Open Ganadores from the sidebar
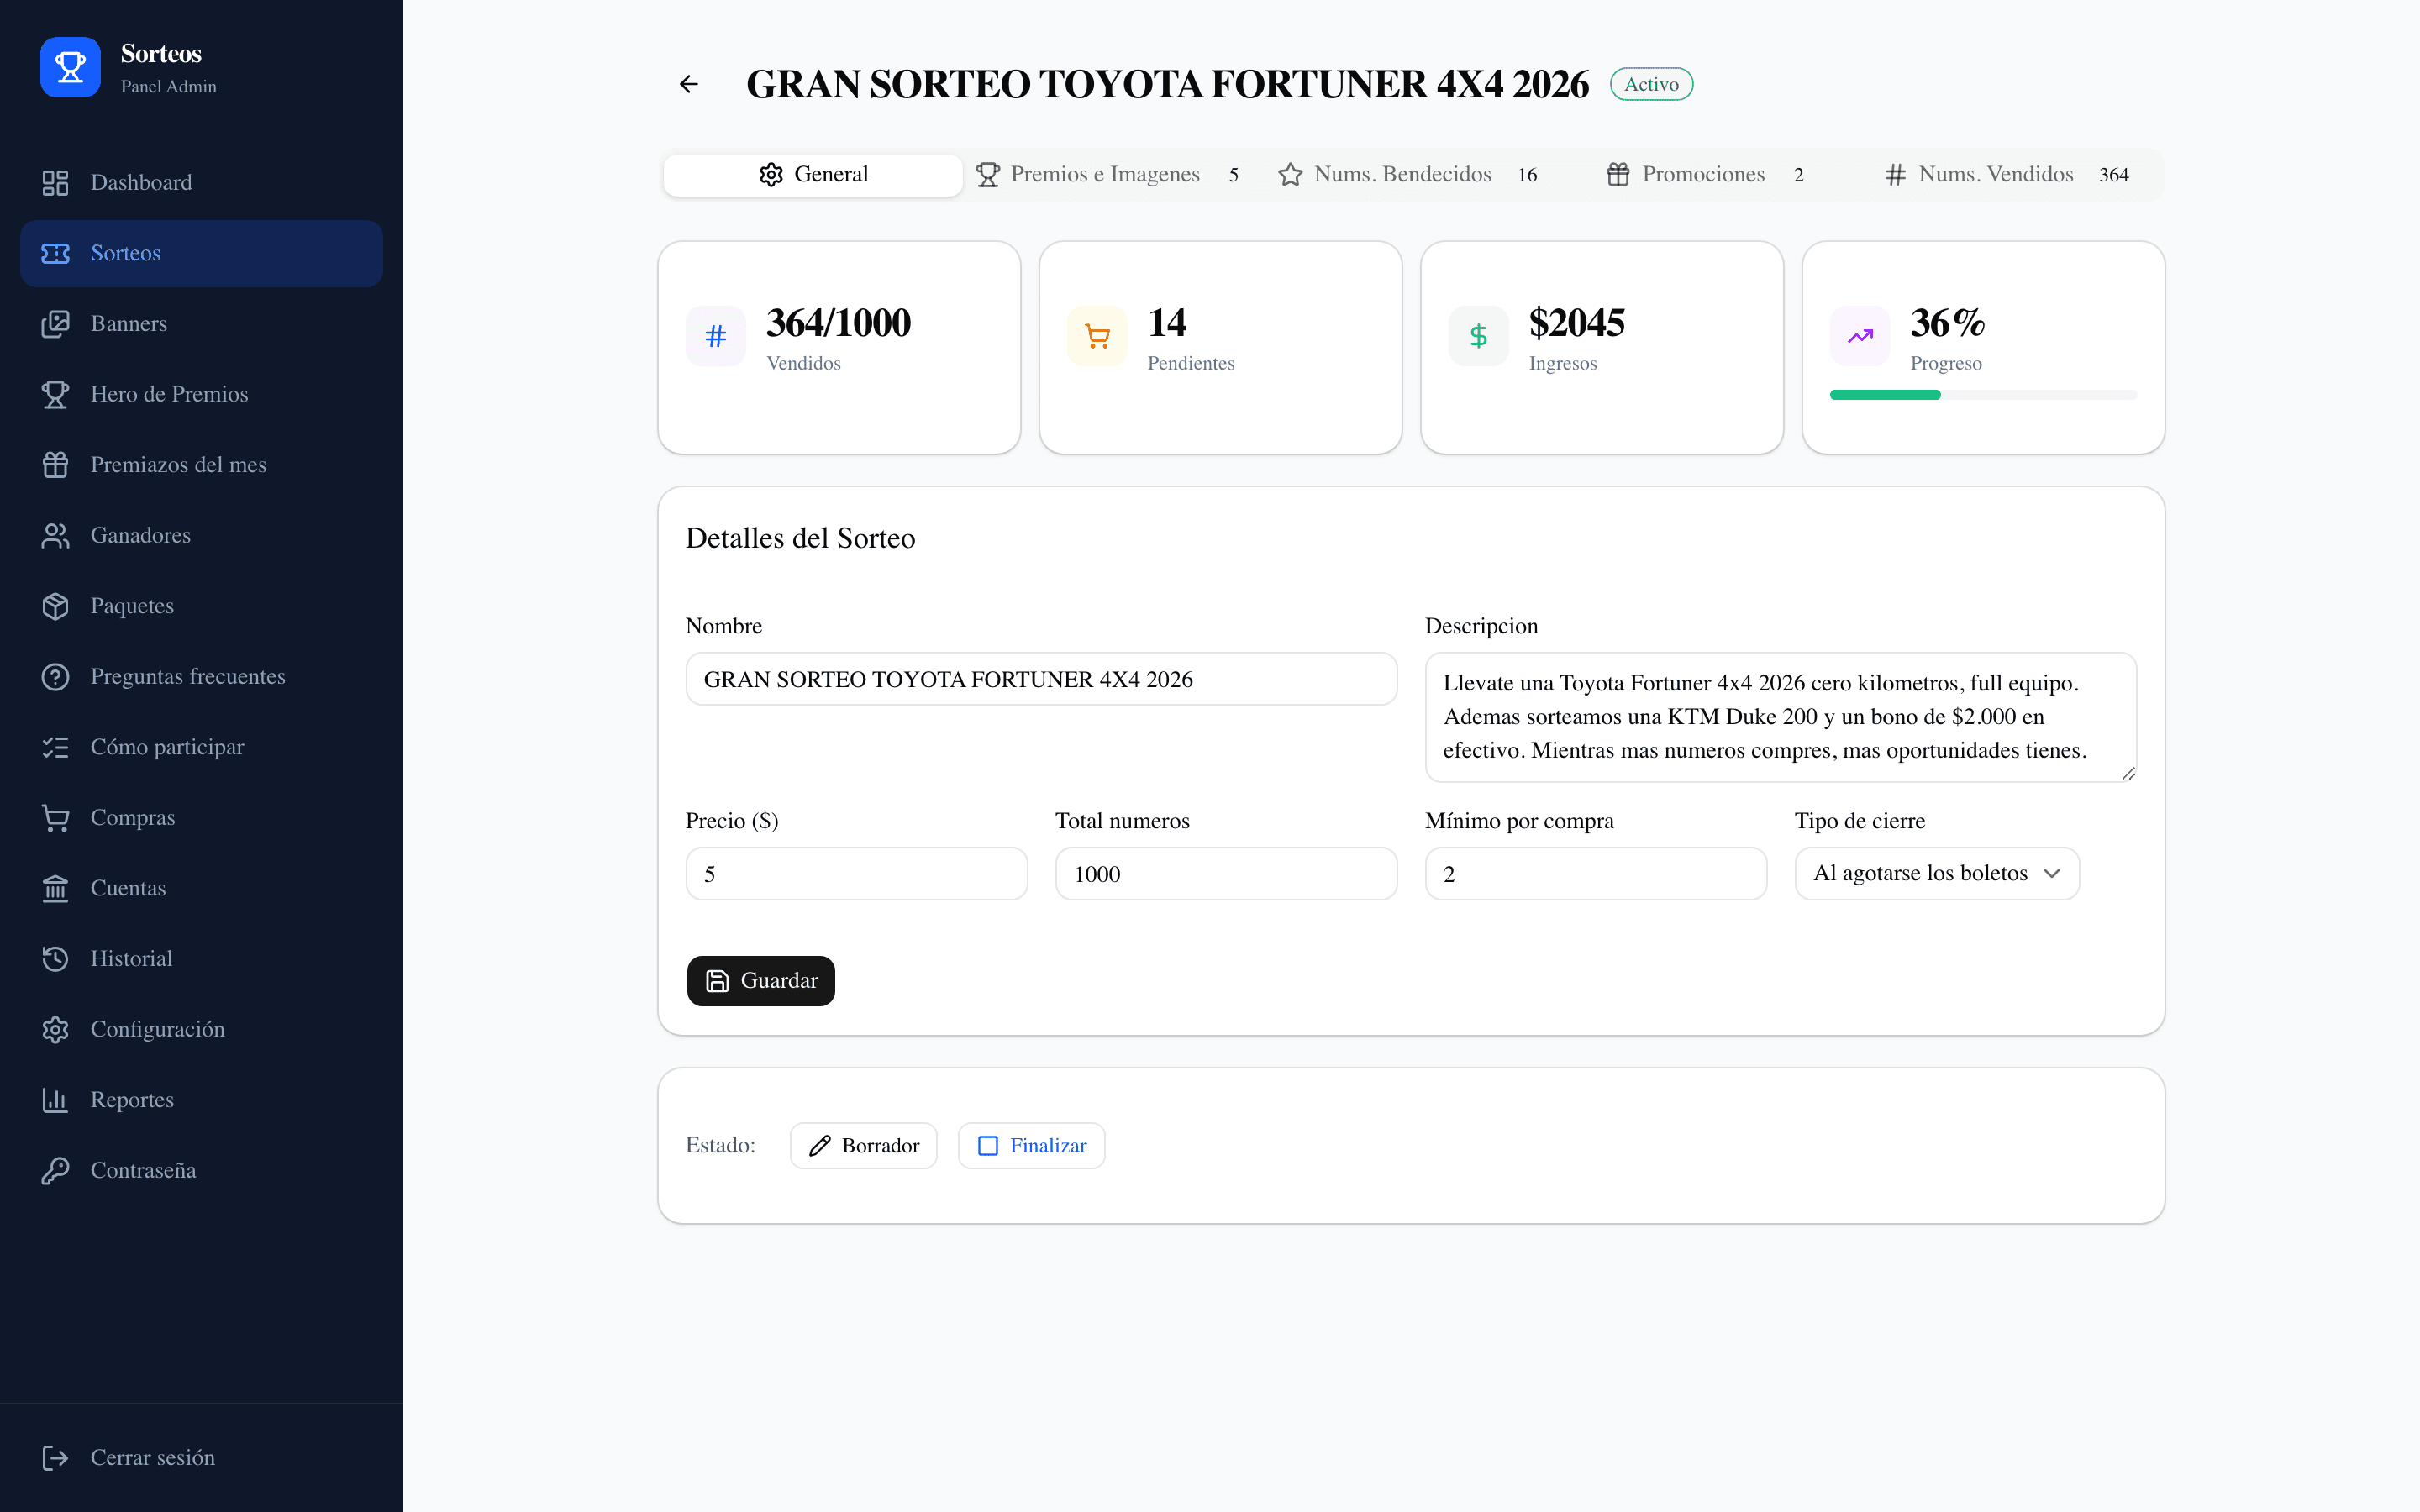 click(x=201, y=536)
